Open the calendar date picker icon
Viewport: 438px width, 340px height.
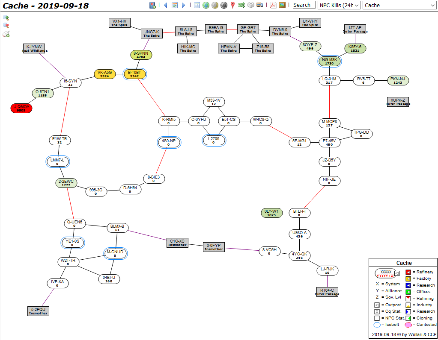(175, 5)
